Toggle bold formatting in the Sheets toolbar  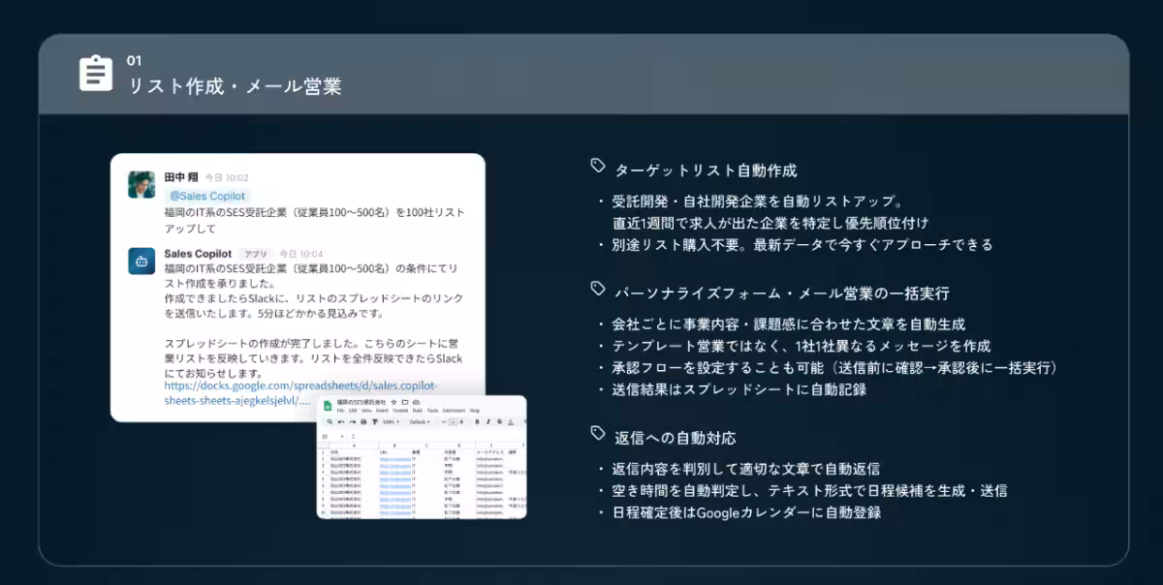[x=476, y=421]
